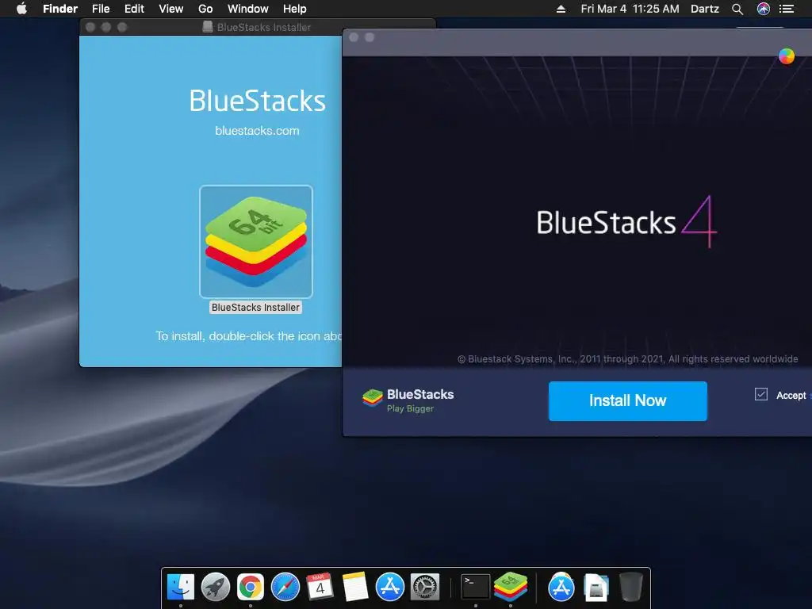
Task: Minimize the BlueStacks 4 installer window
Action: [x=370, y=37]
